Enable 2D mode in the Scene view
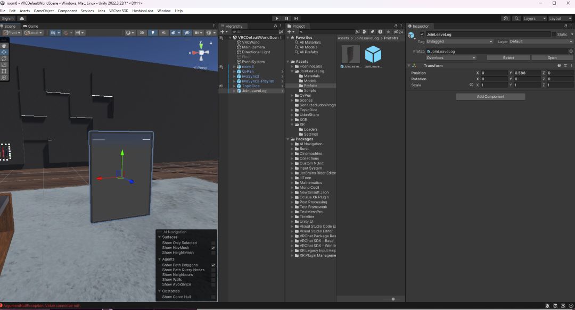Image resolution: width=575 pixels, height=310 pixels. point(142,33)
